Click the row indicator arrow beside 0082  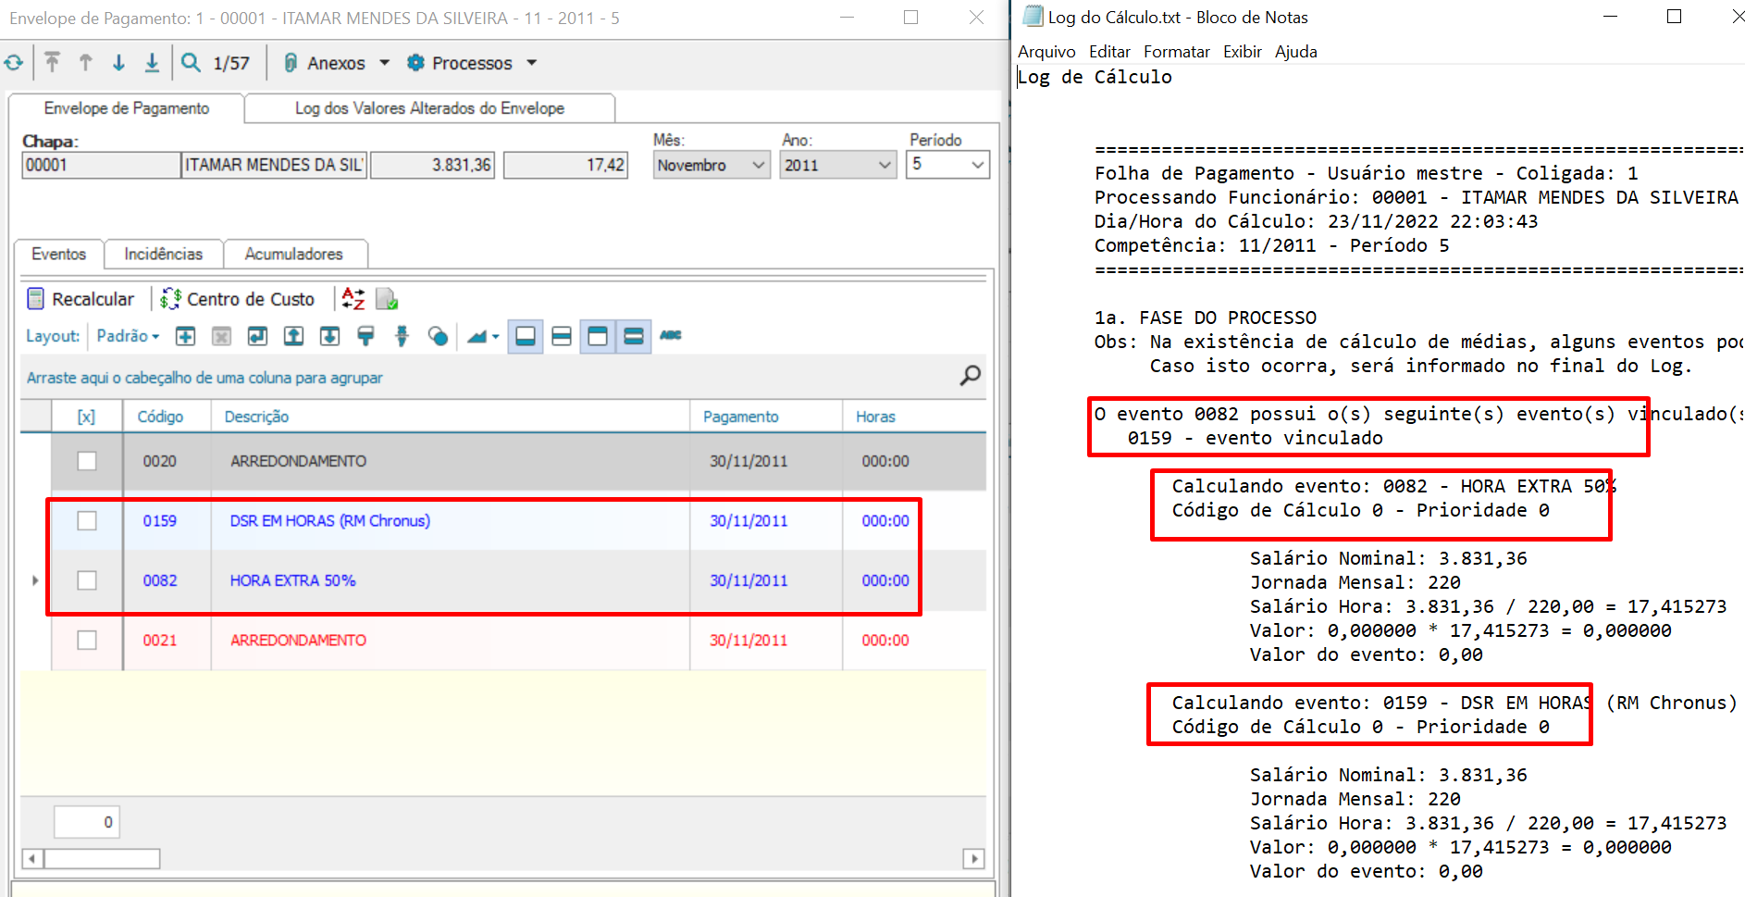35,580
